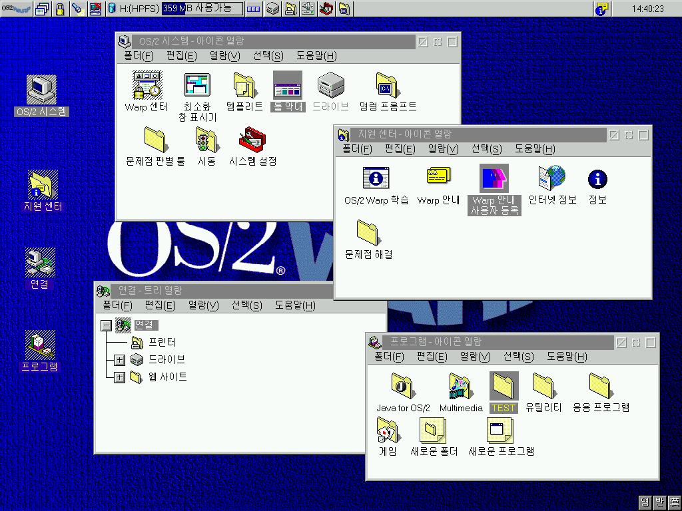Click the information balloon icon beside the clock
Viewport: 682px width, 511px height.
pyautogui.click(x=602, y=8)
